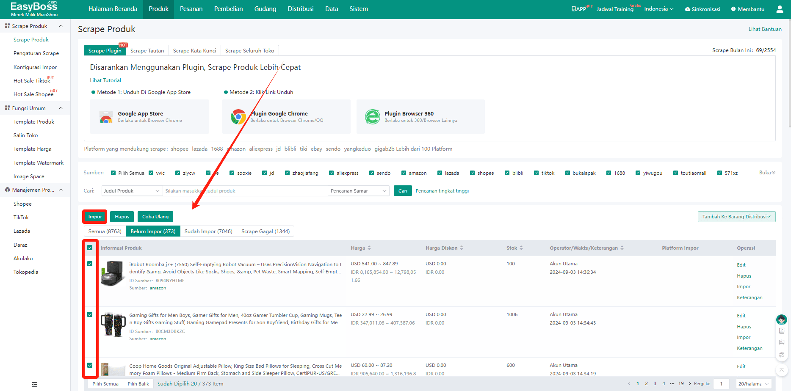Switch to Scrape Kata Kunci tab
This screenshot has height=391, width=791.
[194, 51]
